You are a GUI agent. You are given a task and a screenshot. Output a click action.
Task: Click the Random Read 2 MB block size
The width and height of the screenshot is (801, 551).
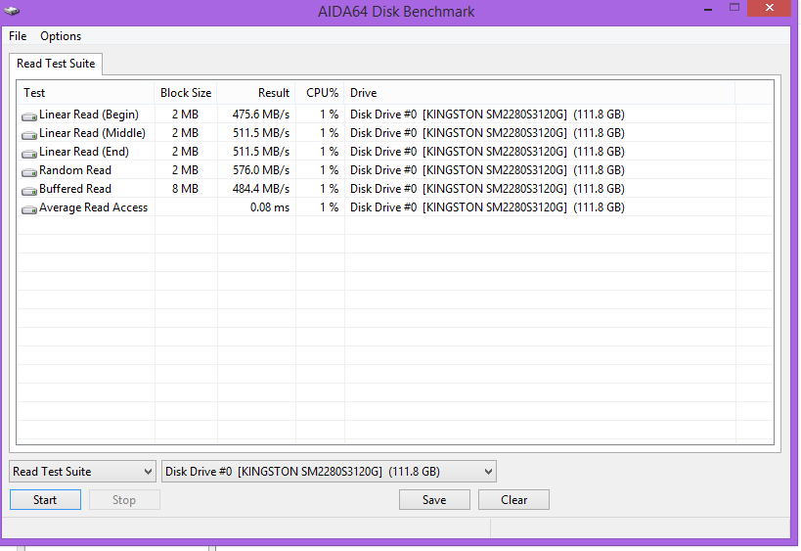coord(185,170)
